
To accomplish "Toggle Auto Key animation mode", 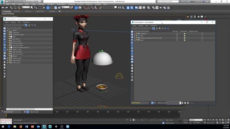I will click(x=186, y=120).
